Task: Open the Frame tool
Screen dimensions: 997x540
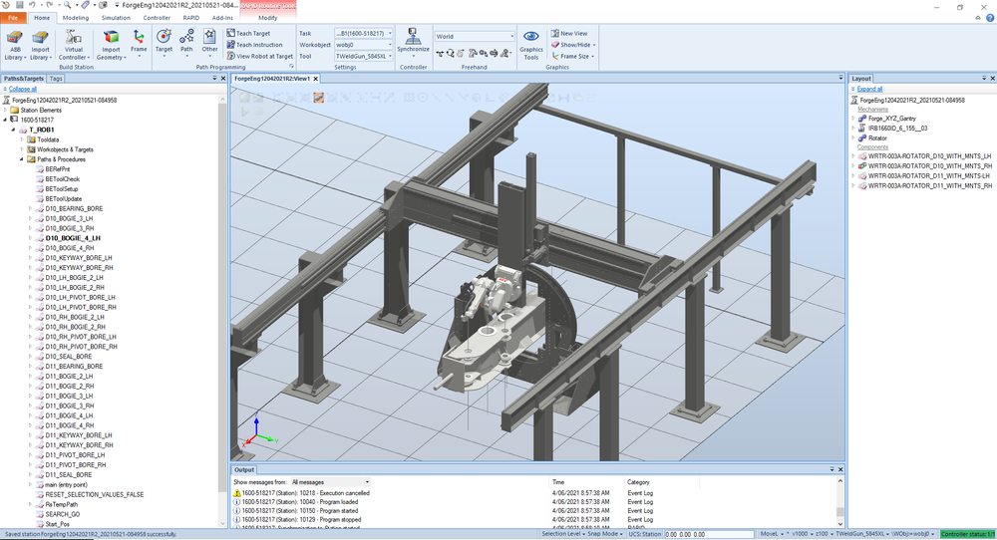Action: click(x=139, y=42)
